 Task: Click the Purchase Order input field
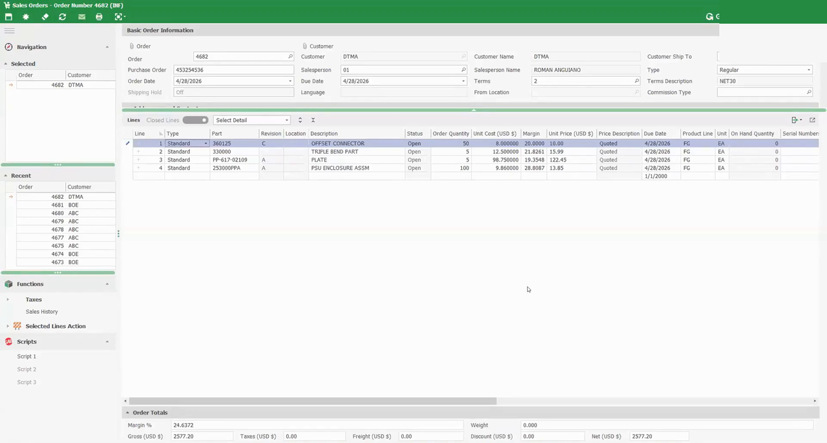(233, 70)
